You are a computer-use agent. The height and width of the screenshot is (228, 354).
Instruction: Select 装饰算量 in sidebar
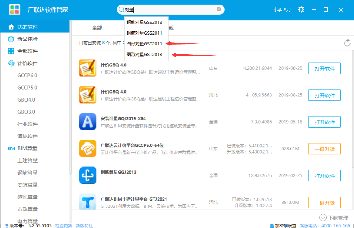[27, 197]
